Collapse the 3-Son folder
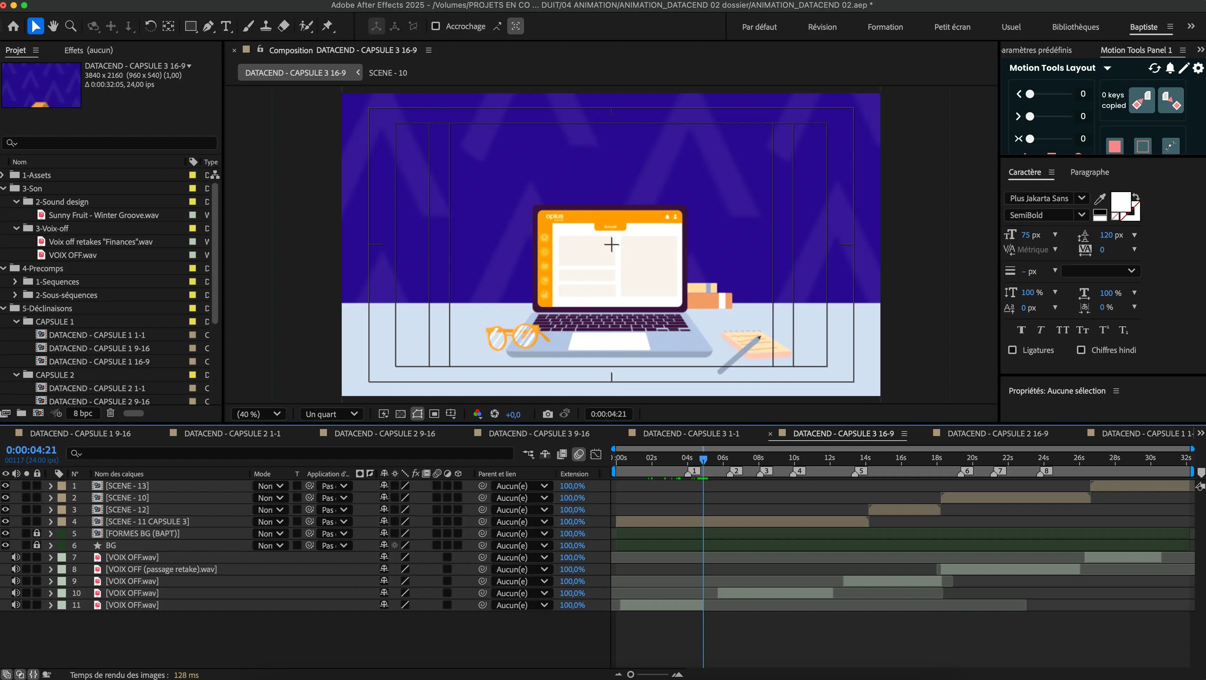The height and width of the screenshot is (680, 1206). point(3,189)
